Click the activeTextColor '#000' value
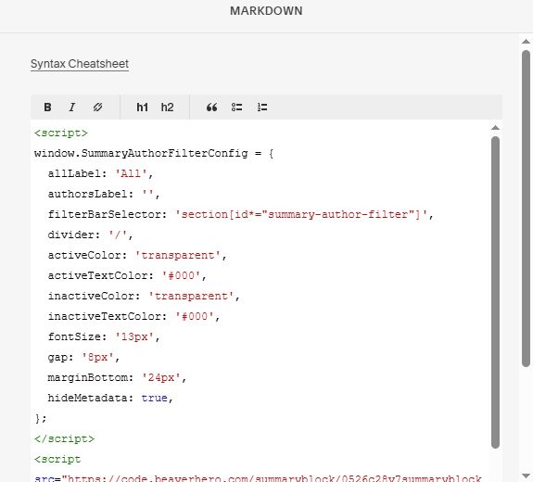 [181, 275]
